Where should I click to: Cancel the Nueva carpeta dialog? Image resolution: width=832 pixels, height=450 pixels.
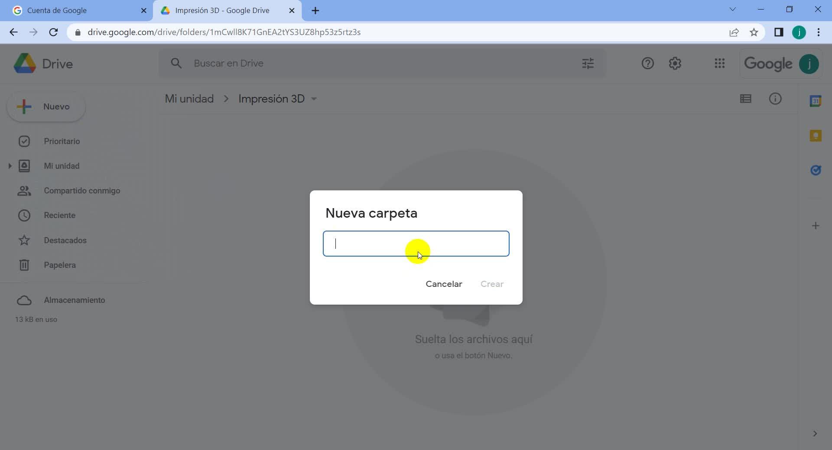(x=444, y=284)
